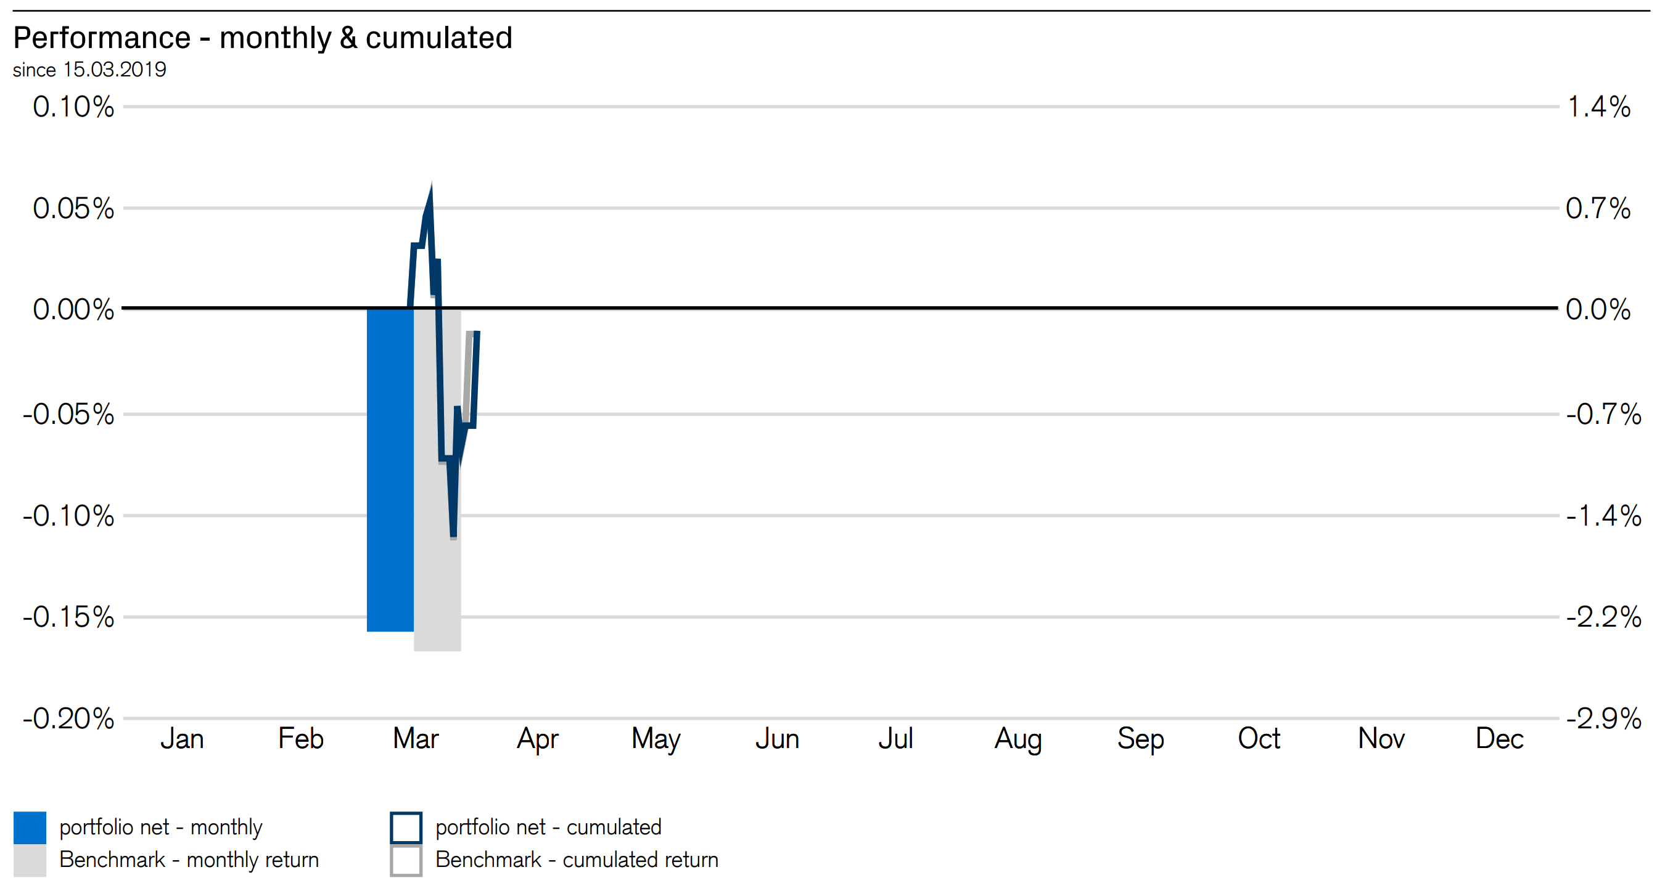This screenshot has width=1665, height=891.
Task: Click the 0.10% label on the left axis
Action: pos(73,107)
